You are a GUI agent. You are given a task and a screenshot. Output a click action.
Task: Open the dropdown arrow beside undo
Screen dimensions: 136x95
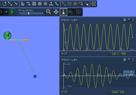pos(6,12)
